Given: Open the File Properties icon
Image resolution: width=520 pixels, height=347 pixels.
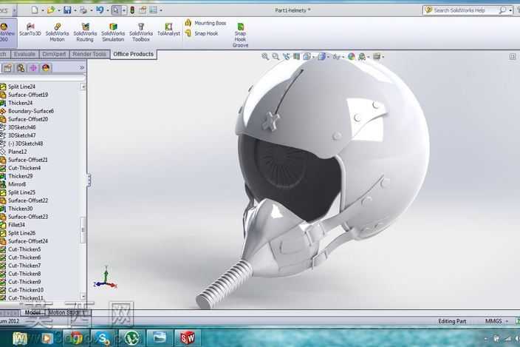Looking at the screenshot, I should 143,10.
